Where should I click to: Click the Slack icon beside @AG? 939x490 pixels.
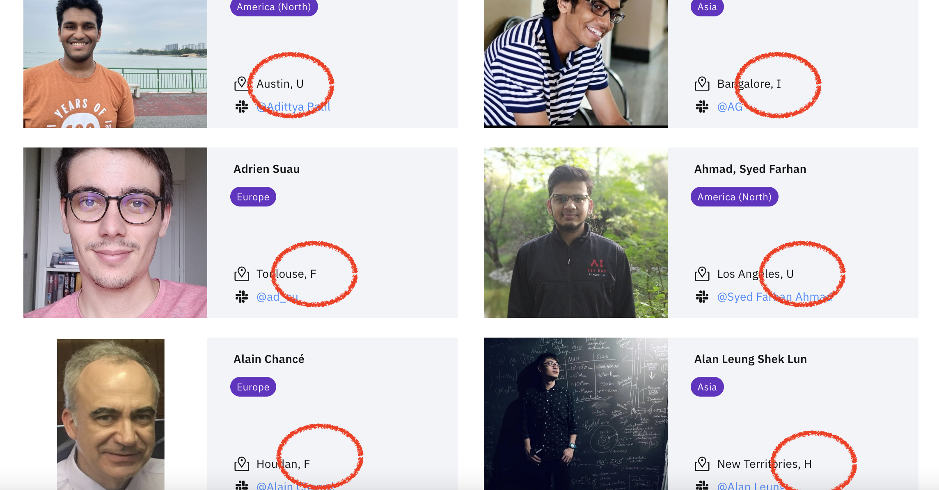click(703, 106)
